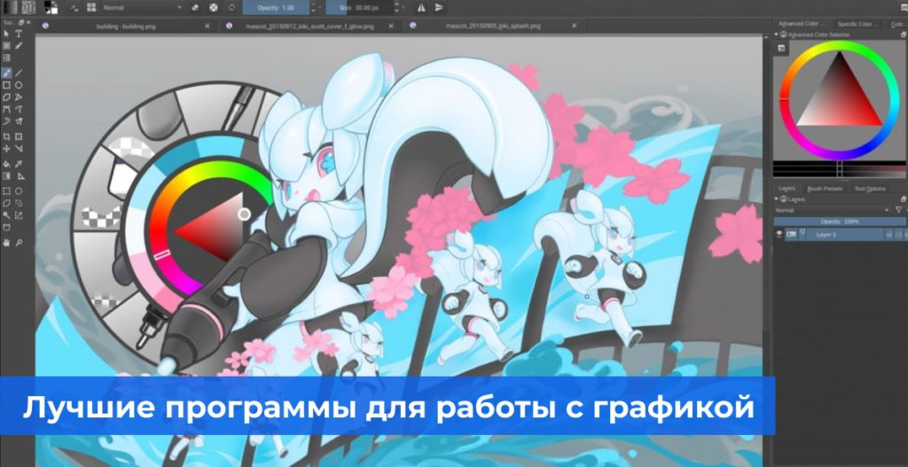The height and width of the screenshot is (467, 908).
Task: Open the Brush Presets docker tab
Action: click(825, 188)
